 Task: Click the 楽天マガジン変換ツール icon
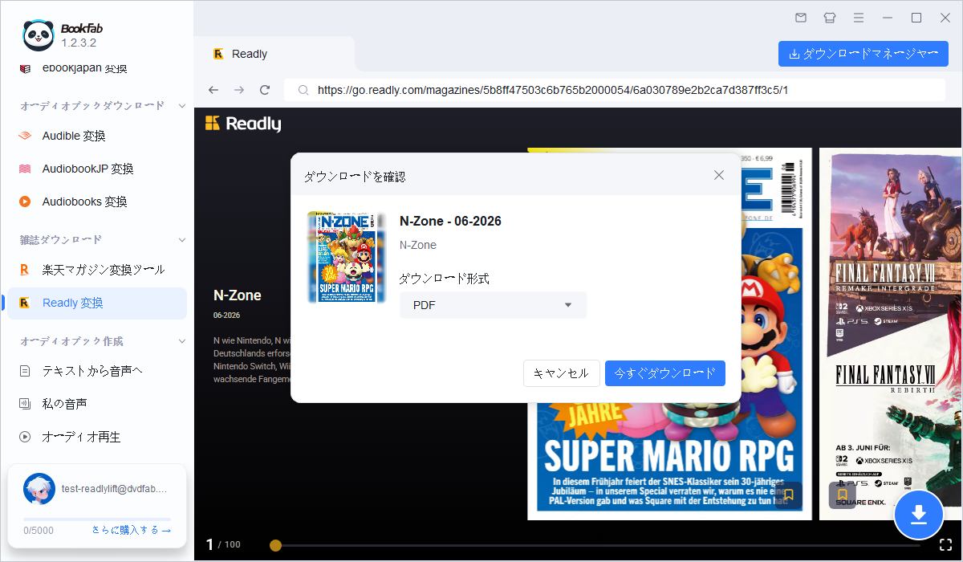[x=26, y=269]
